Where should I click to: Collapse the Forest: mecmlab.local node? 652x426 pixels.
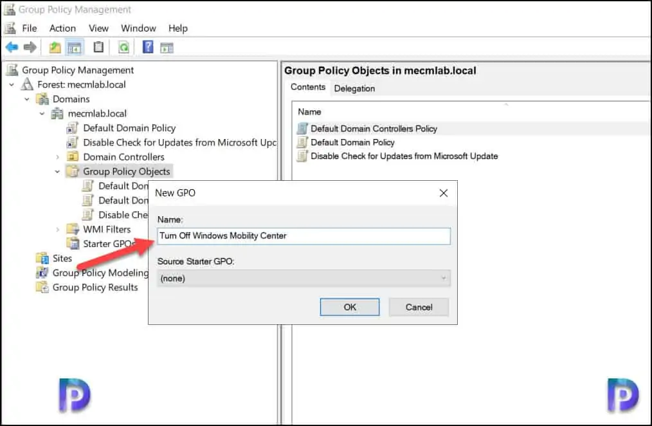click(12, 85)
